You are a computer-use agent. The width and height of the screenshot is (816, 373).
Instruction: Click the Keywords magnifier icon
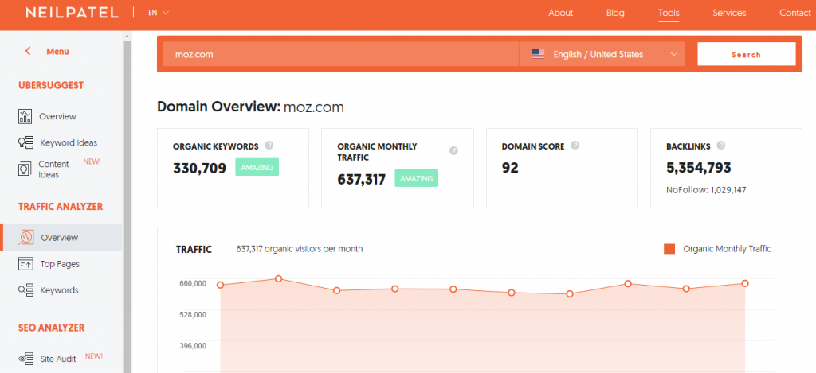coord(25,289)
